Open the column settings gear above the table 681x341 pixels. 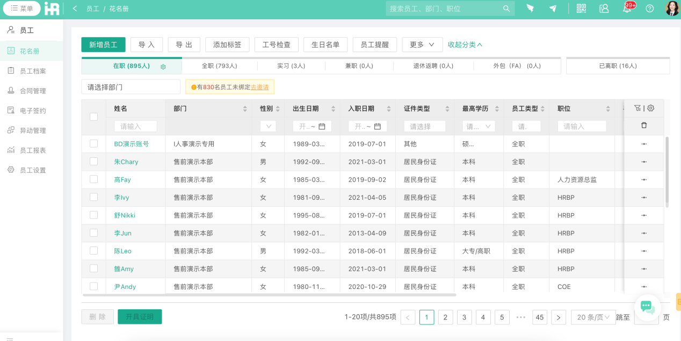click(x=650, y=107)
